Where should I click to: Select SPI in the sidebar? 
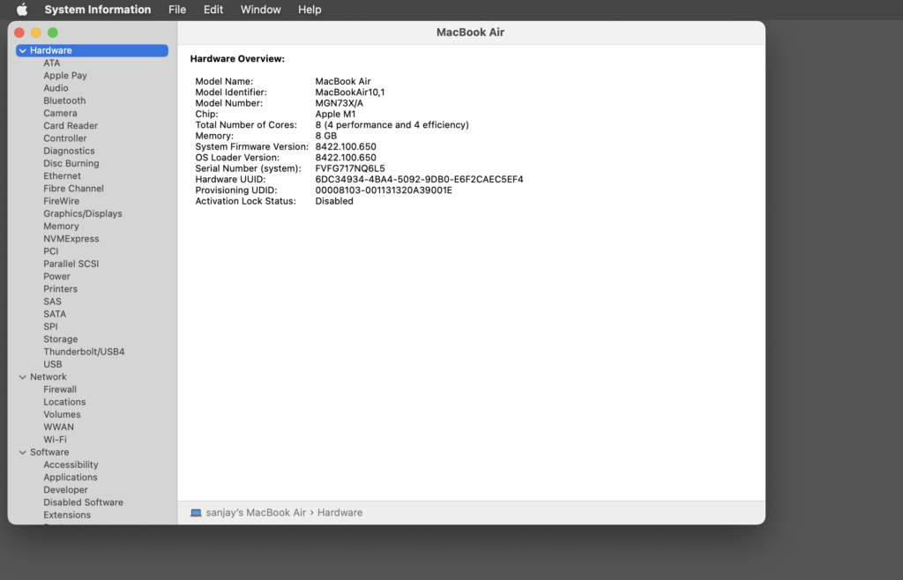[50, 327]
